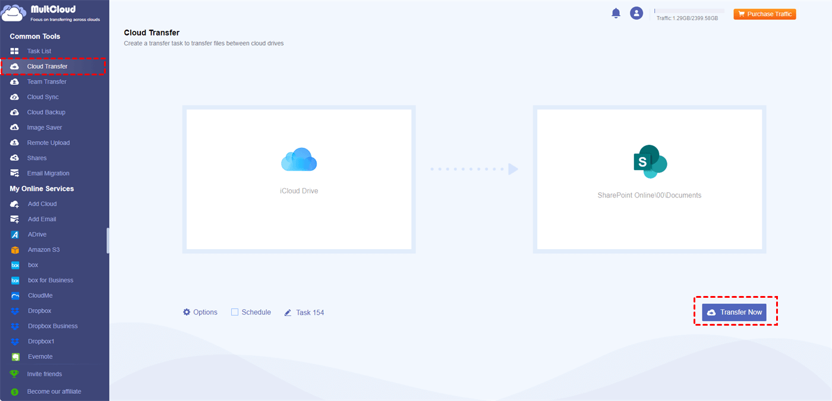Click the Email Migration icon
Image resolution: width=832 pixels, height=401 pixels.
pyautogui.click(x=15, y=173)
